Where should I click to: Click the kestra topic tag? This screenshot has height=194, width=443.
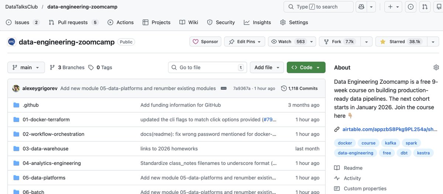point(423,153)
